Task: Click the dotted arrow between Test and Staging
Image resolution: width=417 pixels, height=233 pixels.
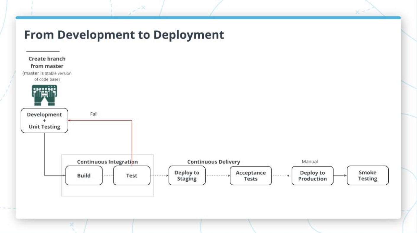Action: 159,175
